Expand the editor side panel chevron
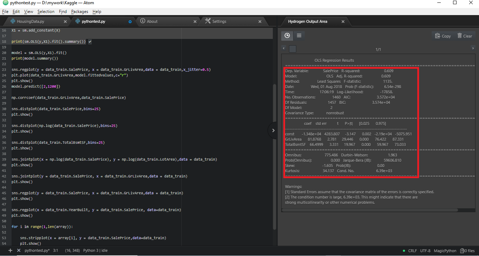 coord(273,130)
